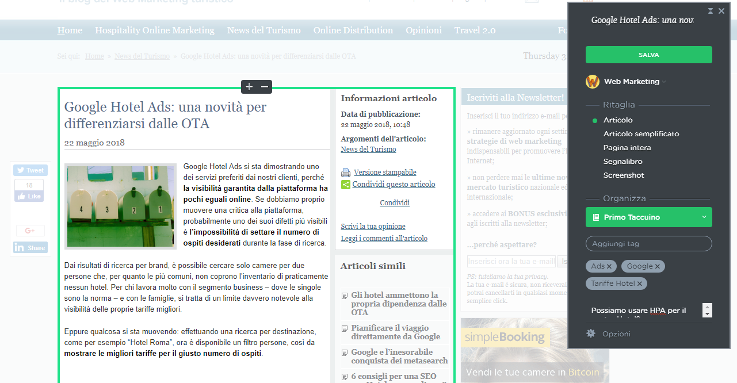Click the Tweet share button
The height and width of the screenshot is (383, 737).
[30, 170]
